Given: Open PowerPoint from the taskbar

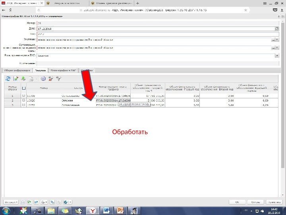Looking at the screenshot, I should (x=120, y=211).
